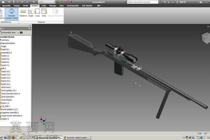Click the browser panel help icon
Screen dimensions: 210x140
[x=30, y=28]
